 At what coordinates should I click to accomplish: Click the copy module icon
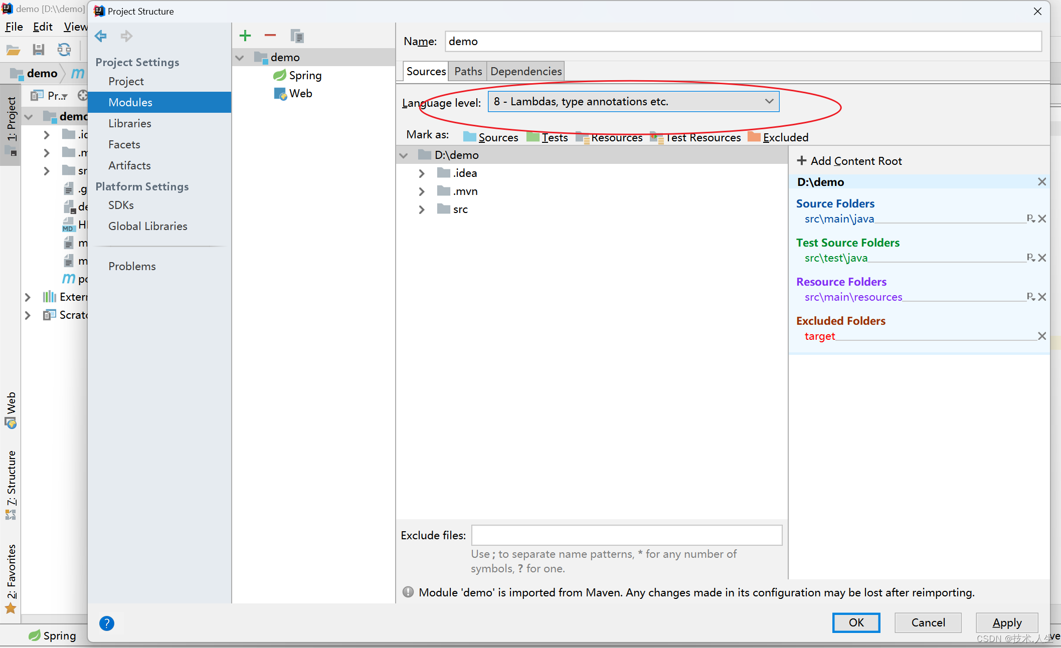(x=297, y=36)
